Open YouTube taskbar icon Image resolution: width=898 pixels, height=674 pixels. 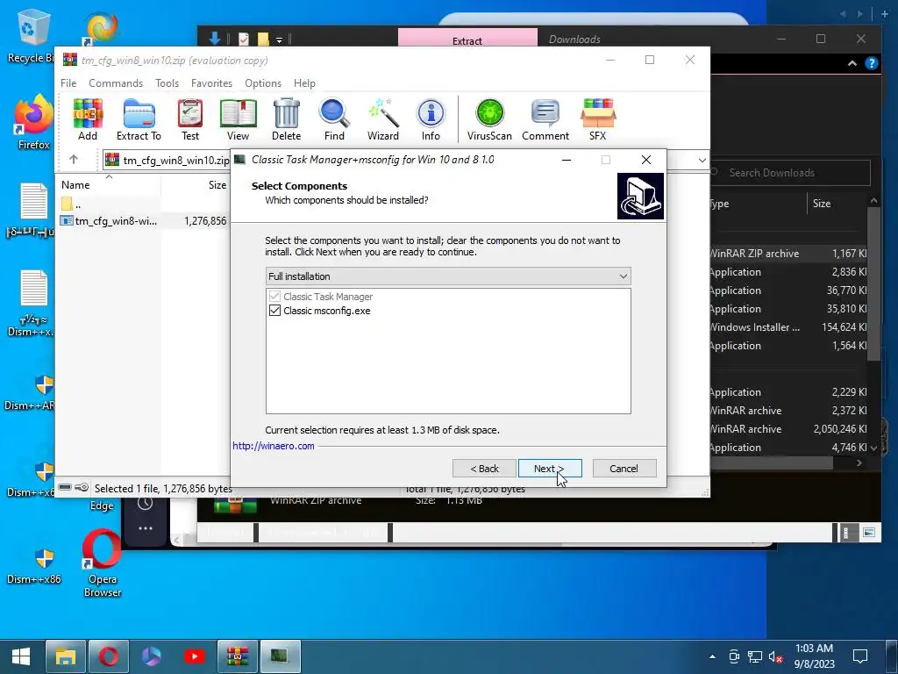click(194, 656)
